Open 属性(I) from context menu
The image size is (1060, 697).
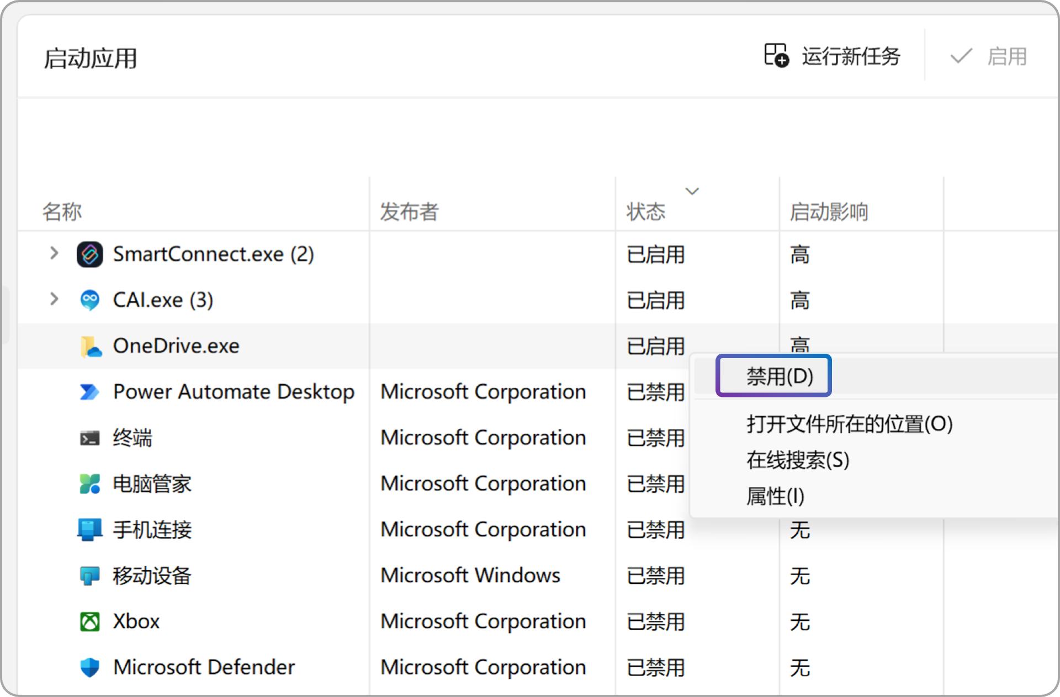tap(775, 496)
